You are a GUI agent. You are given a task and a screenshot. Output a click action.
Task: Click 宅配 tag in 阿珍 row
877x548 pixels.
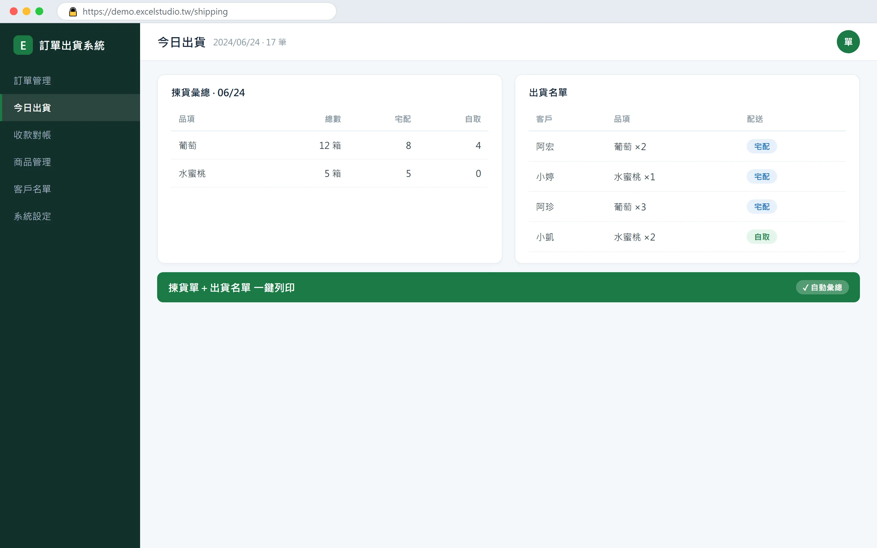762,207
